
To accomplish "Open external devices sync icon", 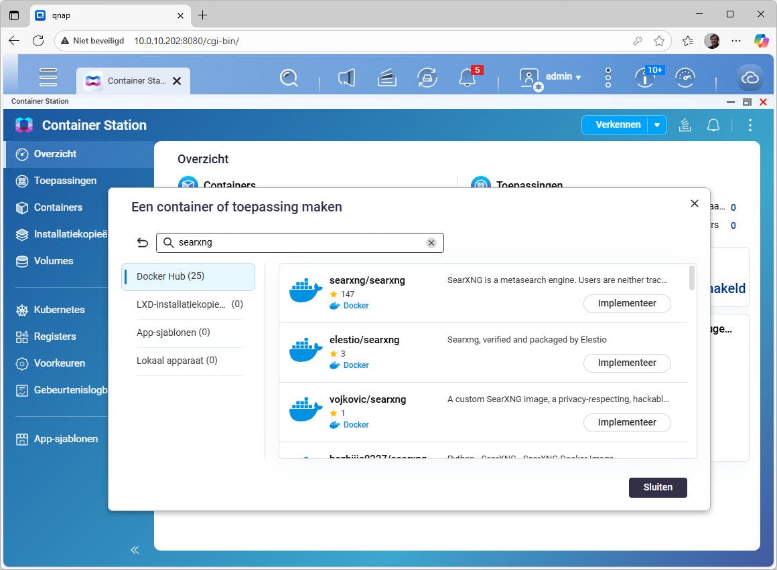I will [427, 78].
